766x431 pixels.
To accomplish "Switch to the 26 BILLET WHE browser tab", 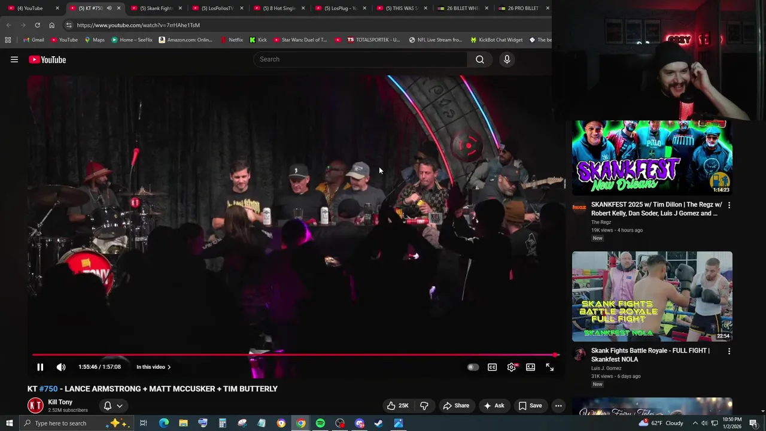I will pyautogui.click(x=463, y=8).
